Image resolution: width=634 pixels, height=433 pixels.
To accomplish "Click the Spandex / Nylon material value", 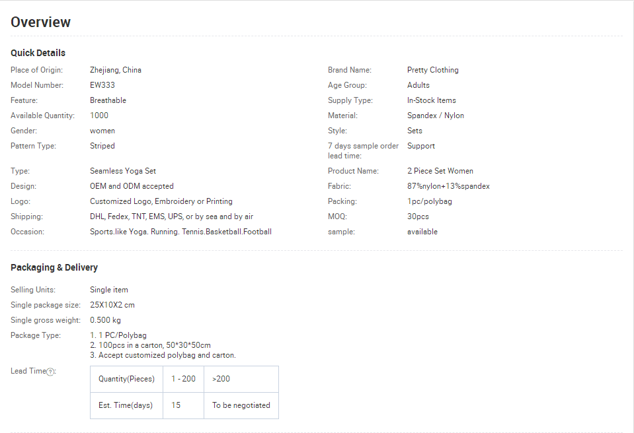I will (435, 116).
